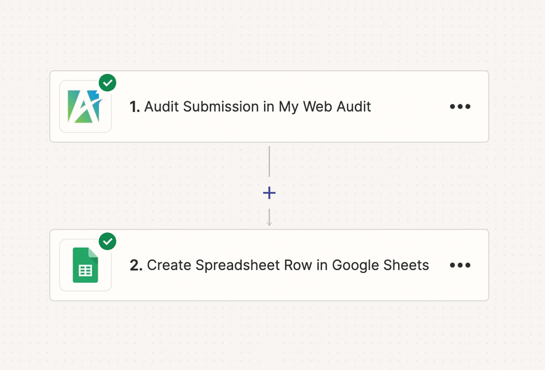Expand options for the My Web Audit step
This screenshot has height=370, width=545.
pos(460,106)
